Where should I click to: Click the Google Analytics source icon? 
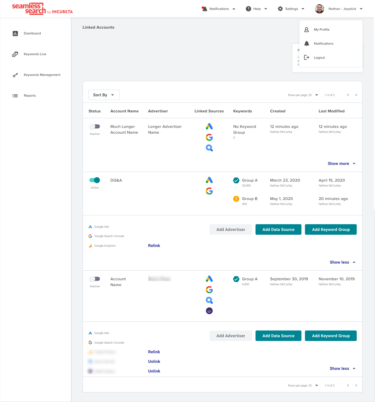coord(90,246)
